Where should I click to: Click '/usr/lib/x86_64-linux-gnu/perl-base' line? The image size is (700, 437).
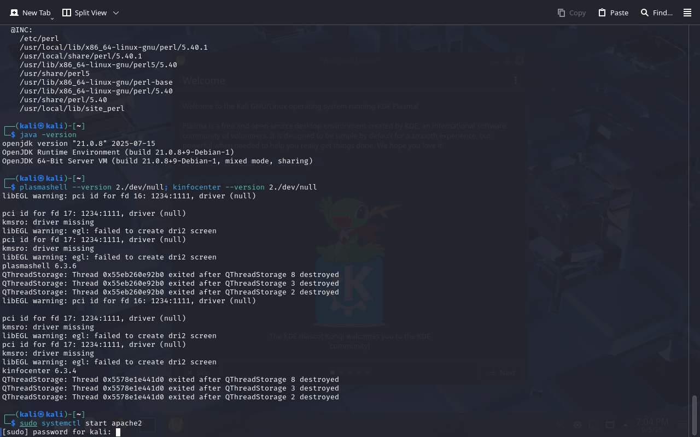96,82
